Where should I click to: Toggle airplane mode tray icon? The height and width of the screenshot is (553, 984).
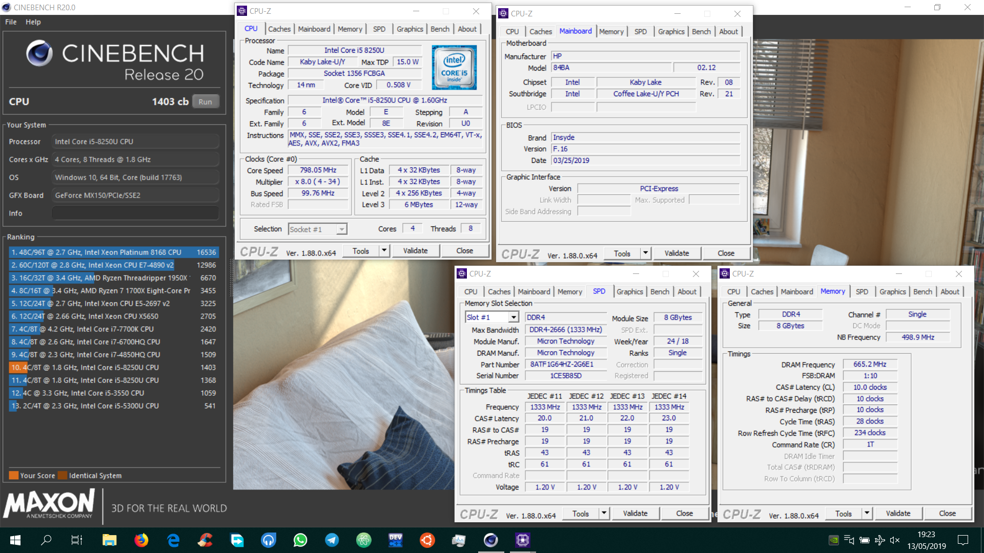coord(880,540)
